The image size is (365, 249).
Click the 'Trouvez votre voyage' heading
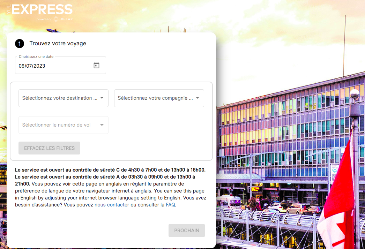tap(58, 44)
